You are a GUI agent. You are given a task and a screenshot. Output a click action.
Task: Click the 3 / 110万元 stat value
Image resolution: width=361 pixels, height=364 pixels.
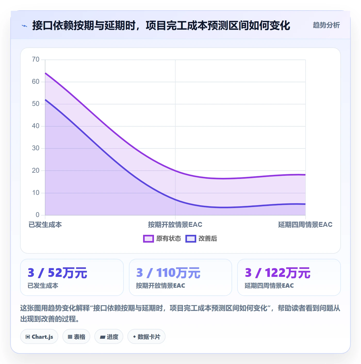(x=168, y=273)
